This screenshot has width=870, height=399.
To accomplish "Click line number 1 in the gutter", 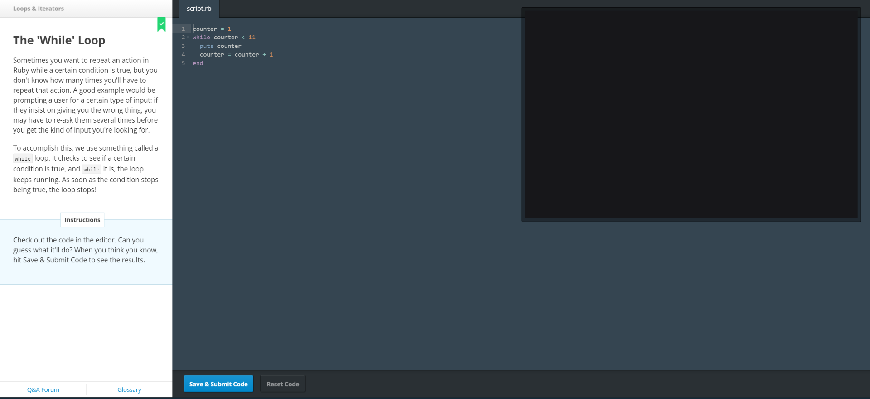I will 183,29.
